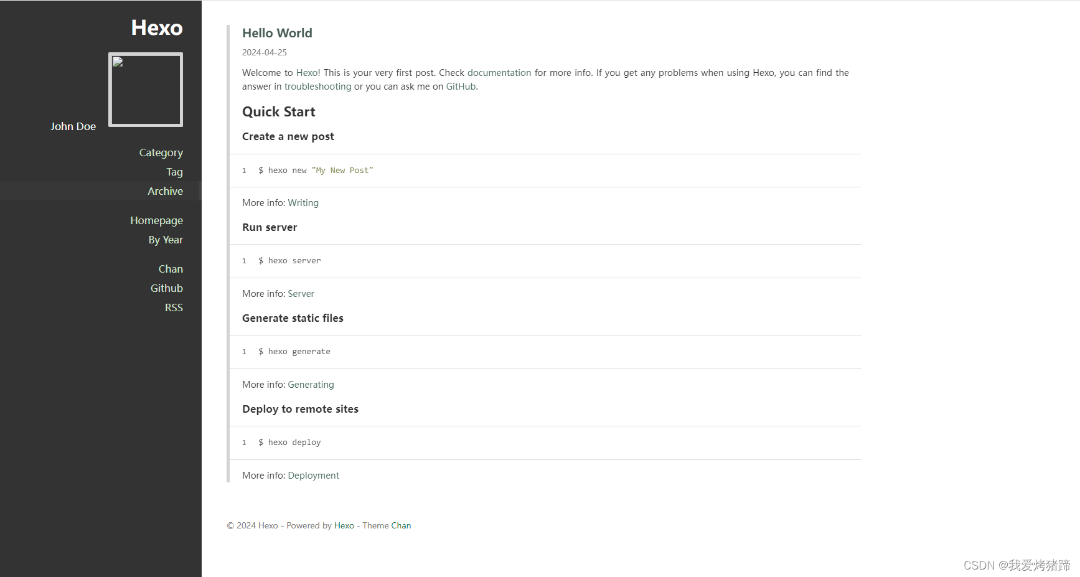Viewport: 1080px width, 577px height.
Task: Go to Homepage in sidebar
Action: [x=156, y=220]
